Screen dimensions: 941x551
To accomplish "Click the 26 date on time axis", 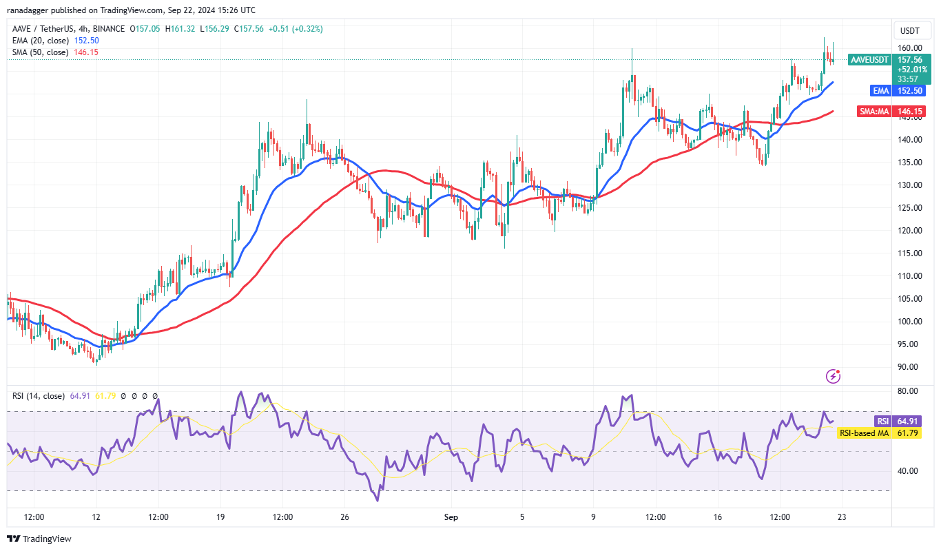I will pyautogui.click(x=346, y=517).
